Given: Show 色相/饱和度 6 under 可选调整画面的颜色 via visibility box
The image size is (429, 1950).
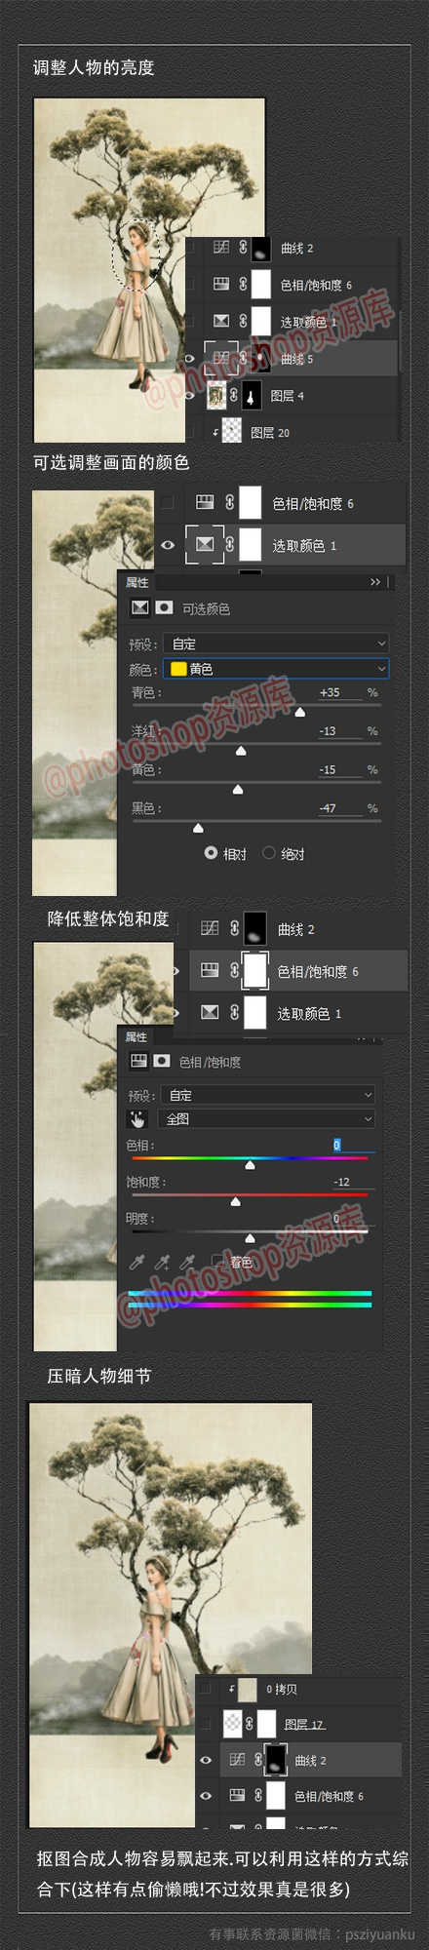Looking at the screenshot, I should (168, 502).
